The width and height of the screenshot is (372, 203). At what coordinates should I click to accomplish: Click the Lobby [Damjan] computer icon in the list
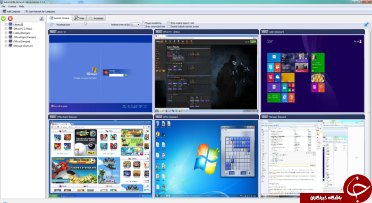[11, 33]
